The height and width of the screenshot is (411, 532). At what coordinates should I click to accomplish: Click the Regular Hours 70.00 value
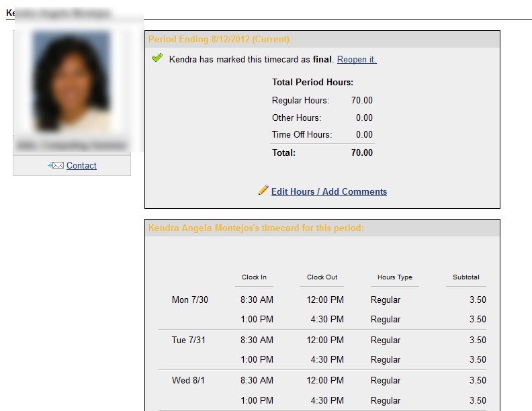pyautogui.click(x=361, y=100)
